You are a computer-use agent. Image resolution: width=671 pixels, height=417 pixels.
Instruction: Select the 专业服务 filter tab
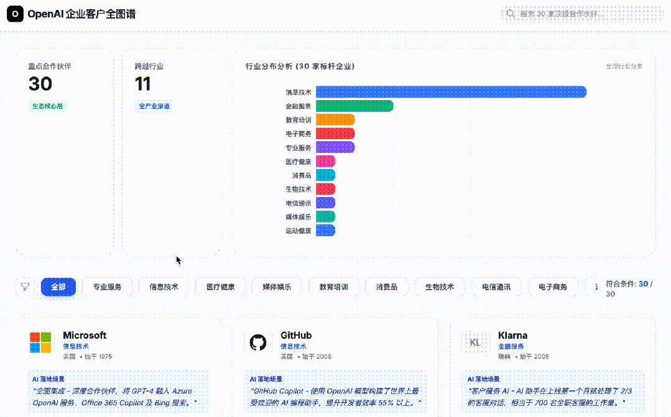click(108, 287)
